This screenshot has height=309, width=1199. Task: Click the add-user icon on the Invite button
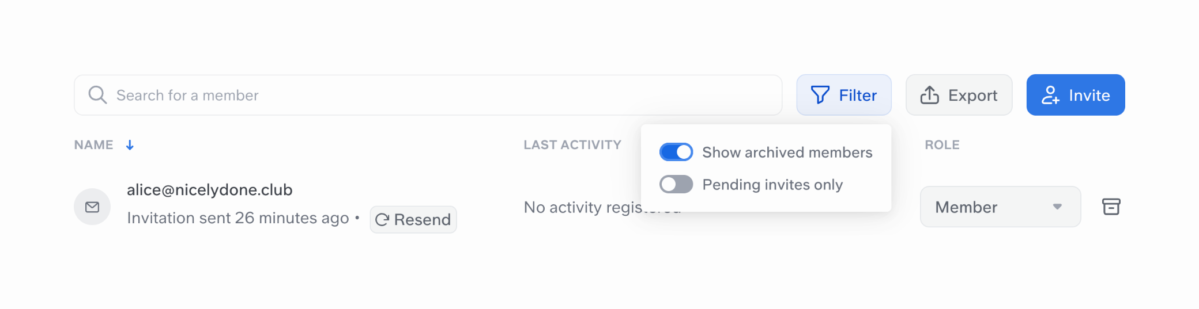click(1050, 95)
